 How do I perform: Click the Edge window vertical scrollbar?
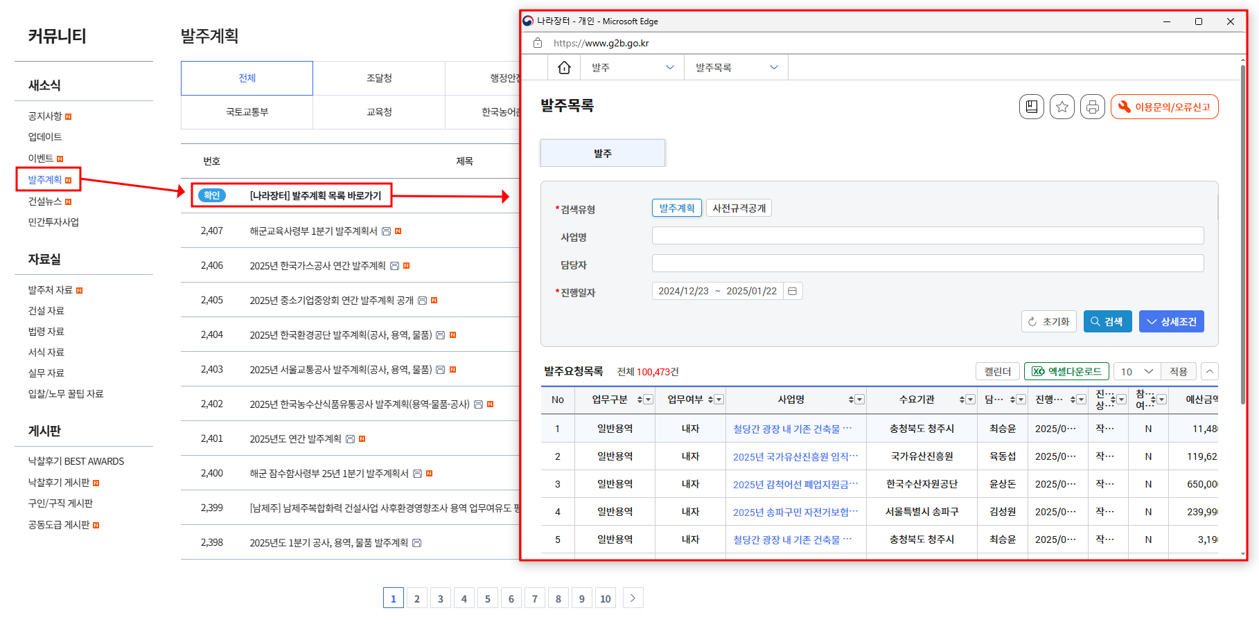click(x=1243, y=235)
